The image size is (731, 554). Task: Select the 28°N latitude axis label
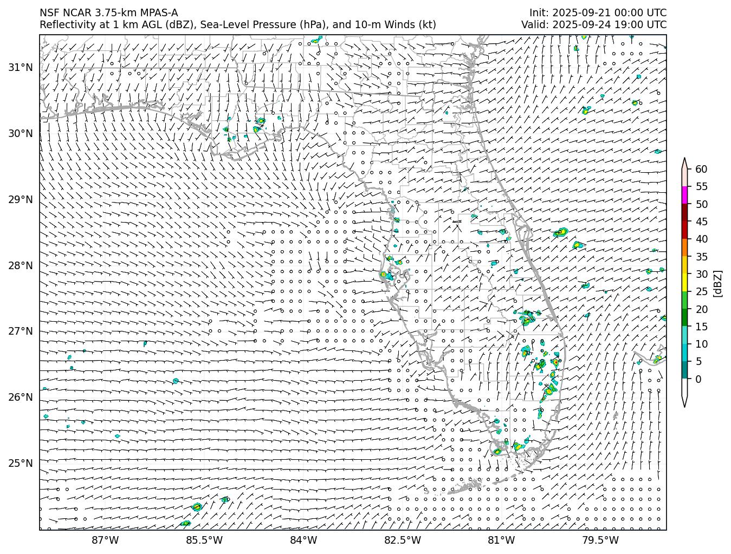pos(21,265)
